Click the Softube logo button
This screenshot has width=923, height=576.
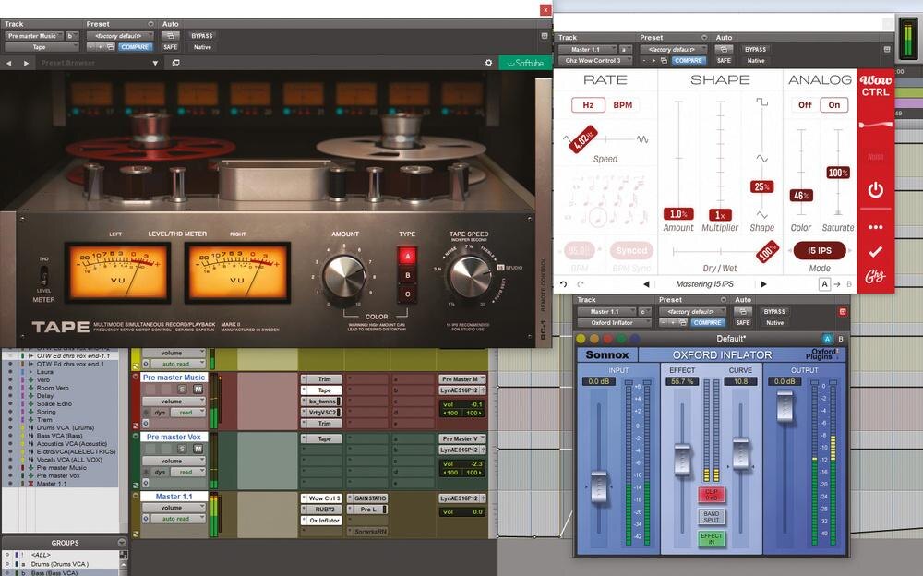point(526,63)
